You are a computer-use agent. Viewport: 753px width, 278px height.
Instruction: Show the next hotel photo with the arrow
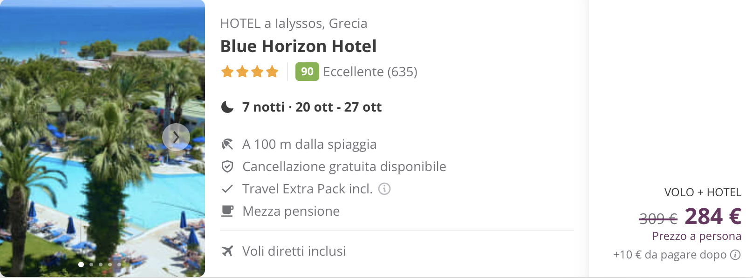pyautogui.click(x=176, y=137)
